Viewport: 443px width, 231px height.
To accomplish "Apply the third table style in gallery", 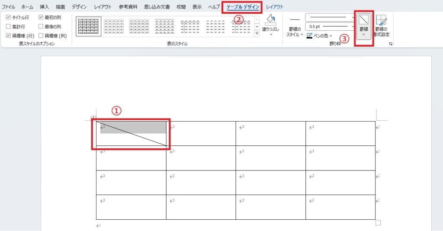I will point(139,26).
